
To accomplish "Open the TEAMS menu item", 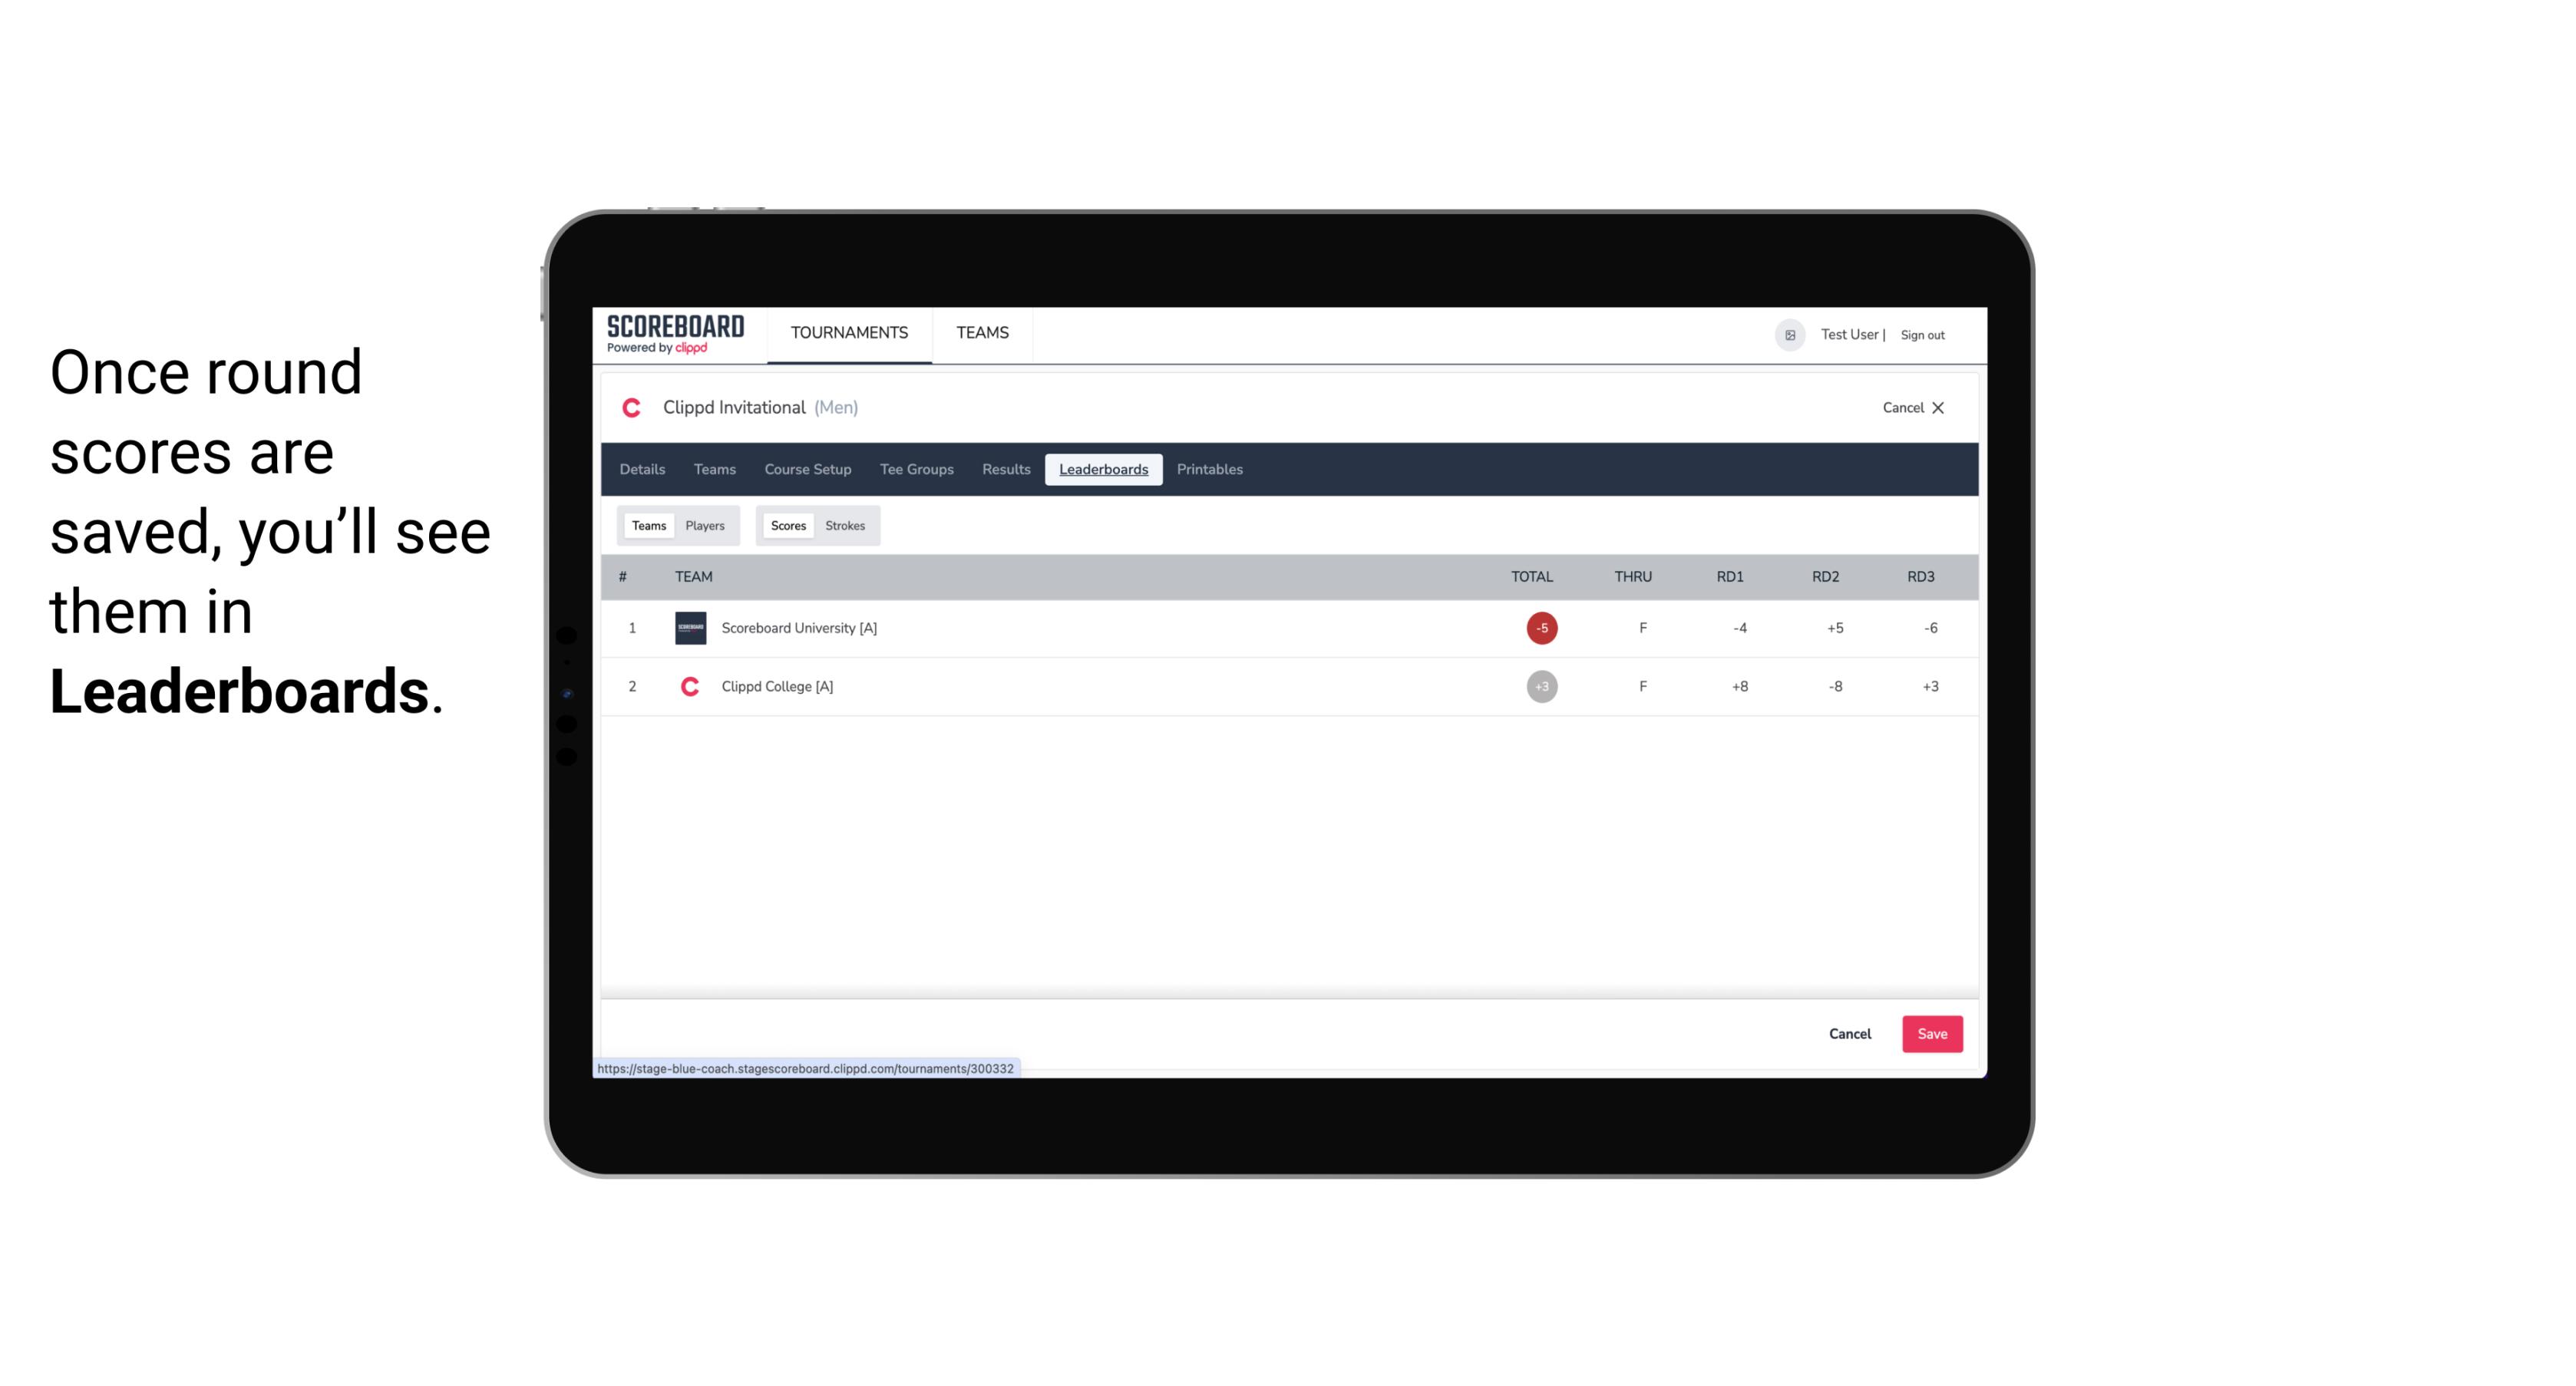I will tap(982, 333).
